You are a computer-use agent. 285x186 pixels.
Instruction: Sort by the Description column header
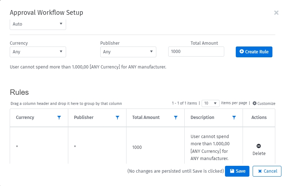click(202, 118)
